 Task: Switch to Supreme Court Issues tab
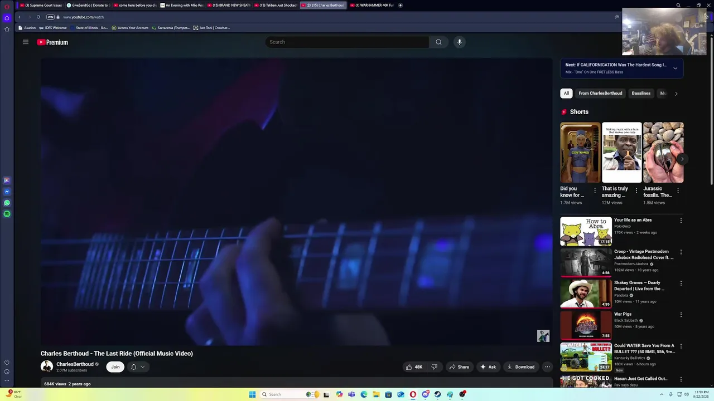41,5
